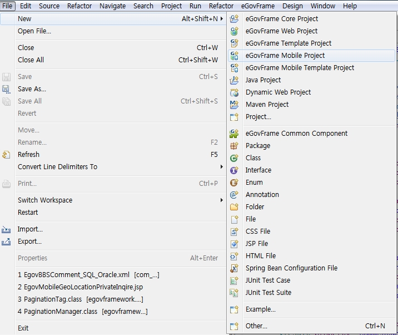Click the Interface icon
Screen dimensions: 398x335
[234, 170]
